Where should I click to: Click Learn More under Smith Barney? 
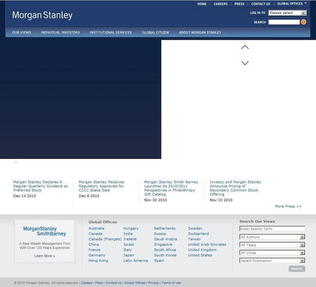(45, 256)
